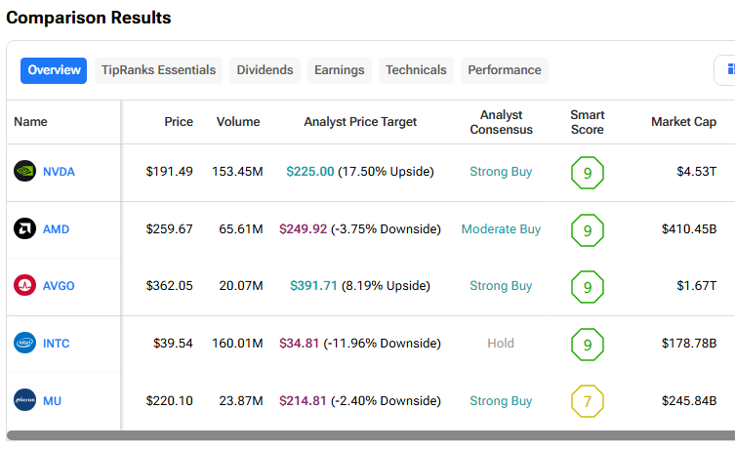Click the horizontal scrollbar below the table
Screen dimensions: 735x450
click(371, 435)
